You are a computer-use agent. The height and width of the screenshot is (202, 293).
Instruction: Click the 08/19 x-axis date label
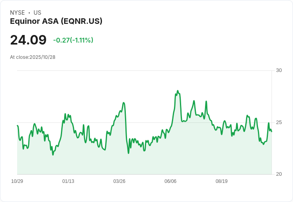(x=222, y=181)
